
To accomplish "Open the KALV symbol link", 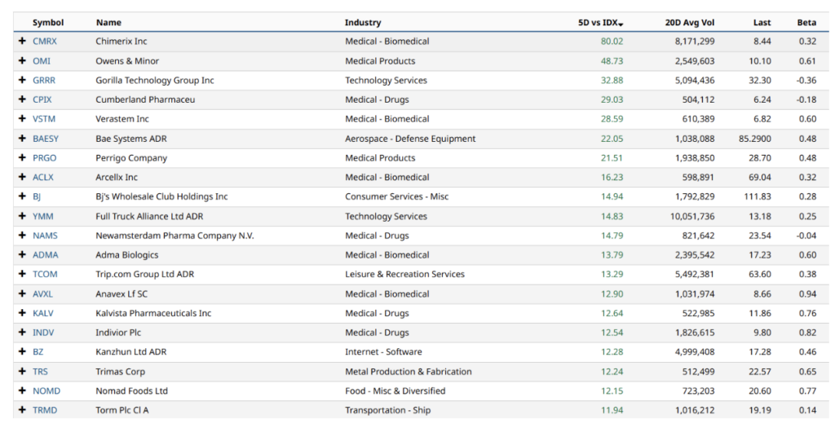I will (43, 313).
